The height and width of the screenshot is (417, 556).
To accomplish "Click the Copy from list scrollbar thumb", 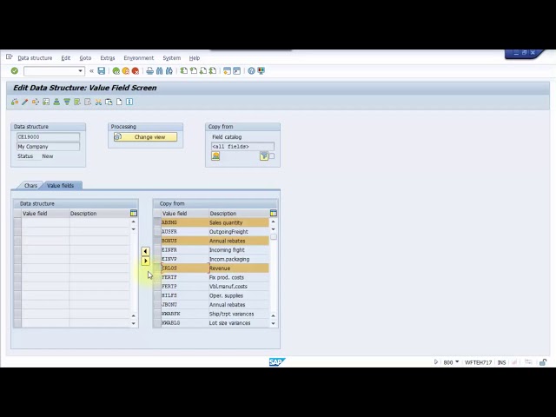I will point(274,237).
